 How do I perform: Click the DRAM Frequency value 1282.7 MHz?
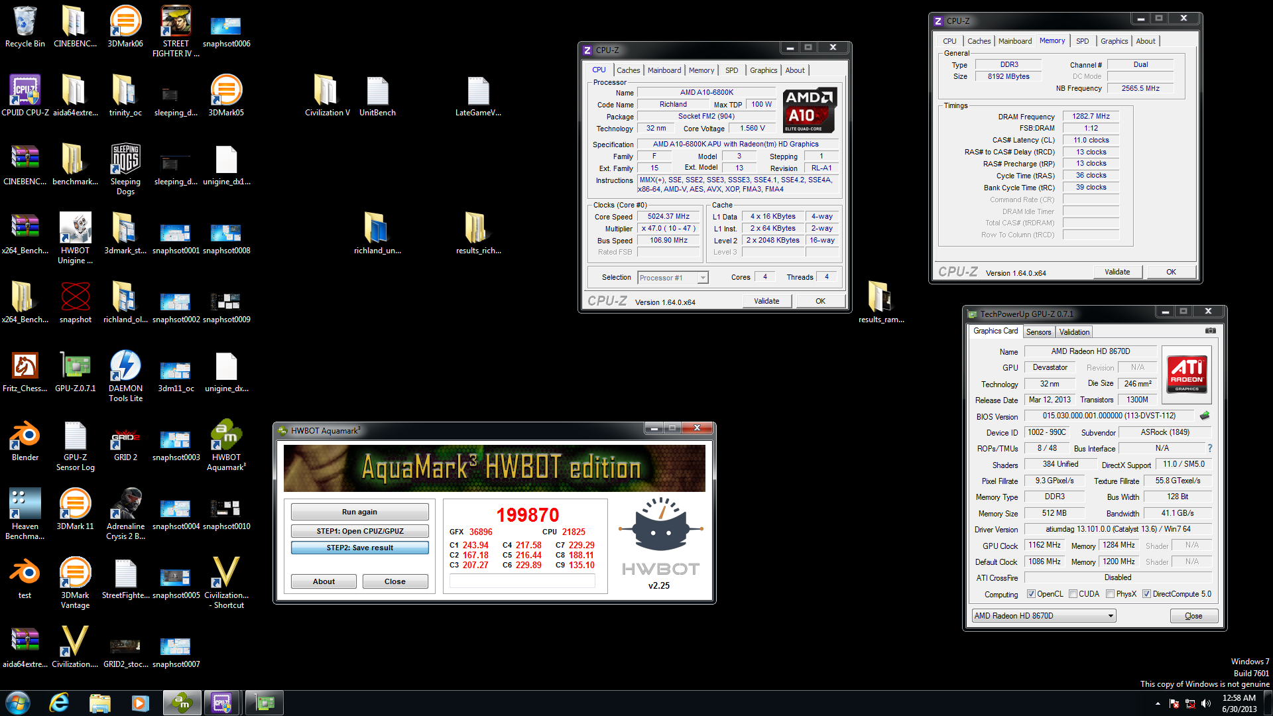pos(1091,116)
